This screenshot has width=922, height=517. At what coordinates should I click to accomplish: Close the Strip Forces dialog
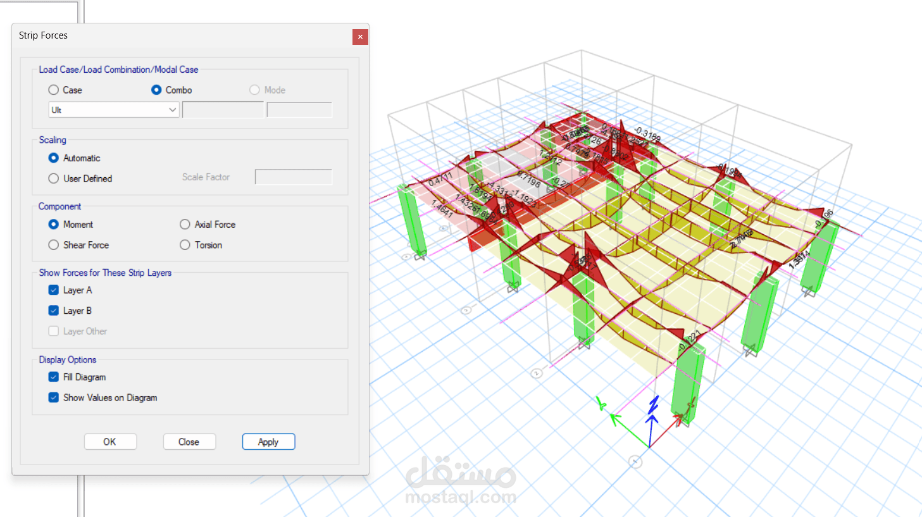tap(360, 37)
